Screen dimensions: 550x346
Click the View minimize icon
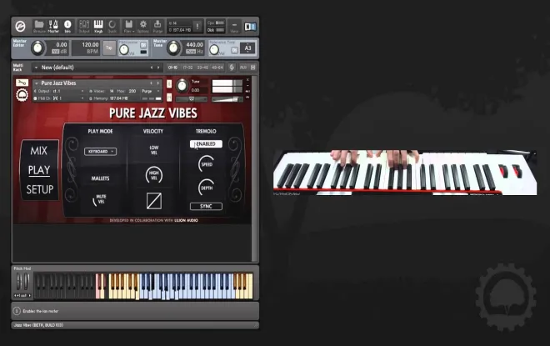pyautogui.click(x=234, y=26)
